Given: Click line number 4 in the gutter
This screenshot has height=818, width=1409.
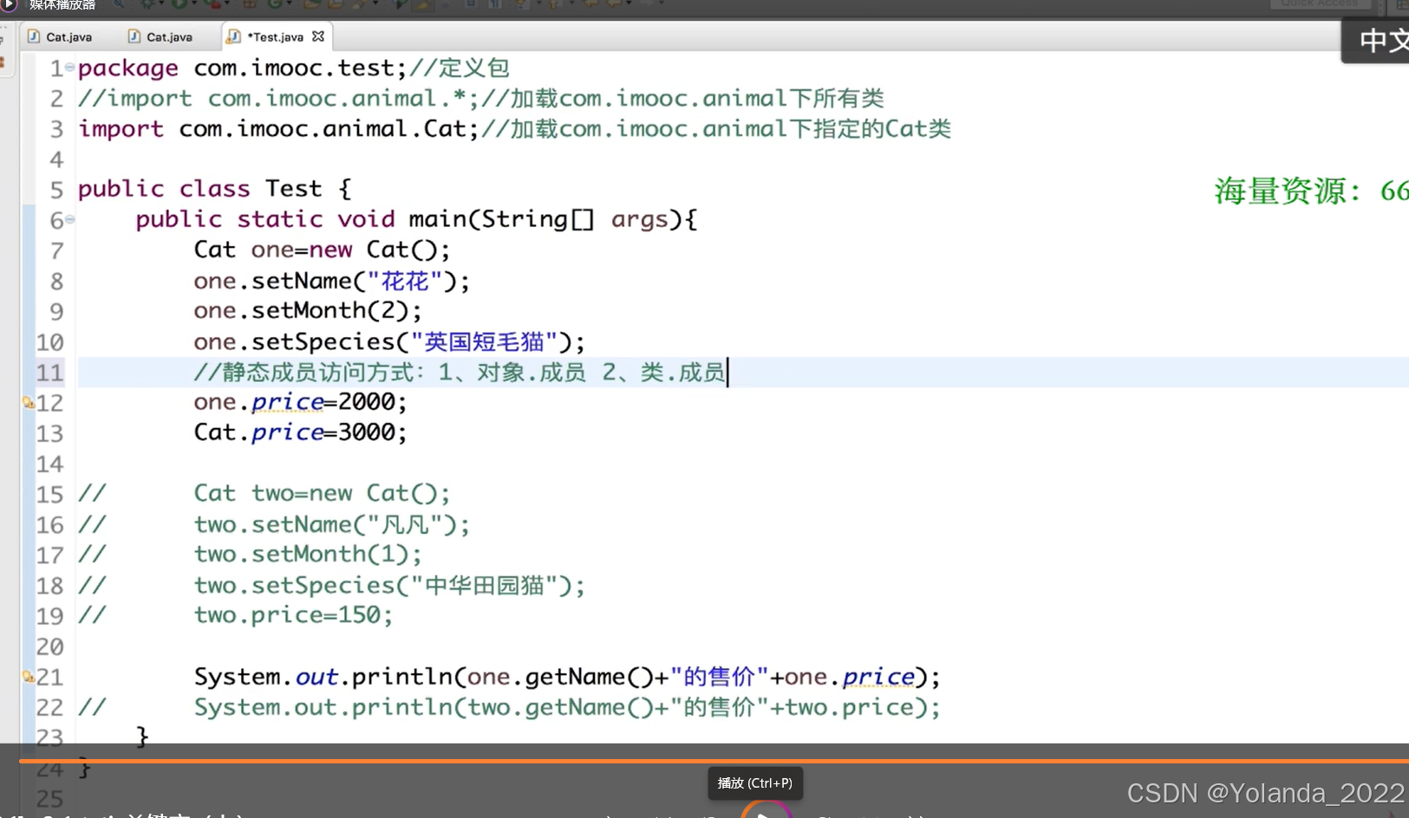Looking at the screenshot, I should pos(56,159).
